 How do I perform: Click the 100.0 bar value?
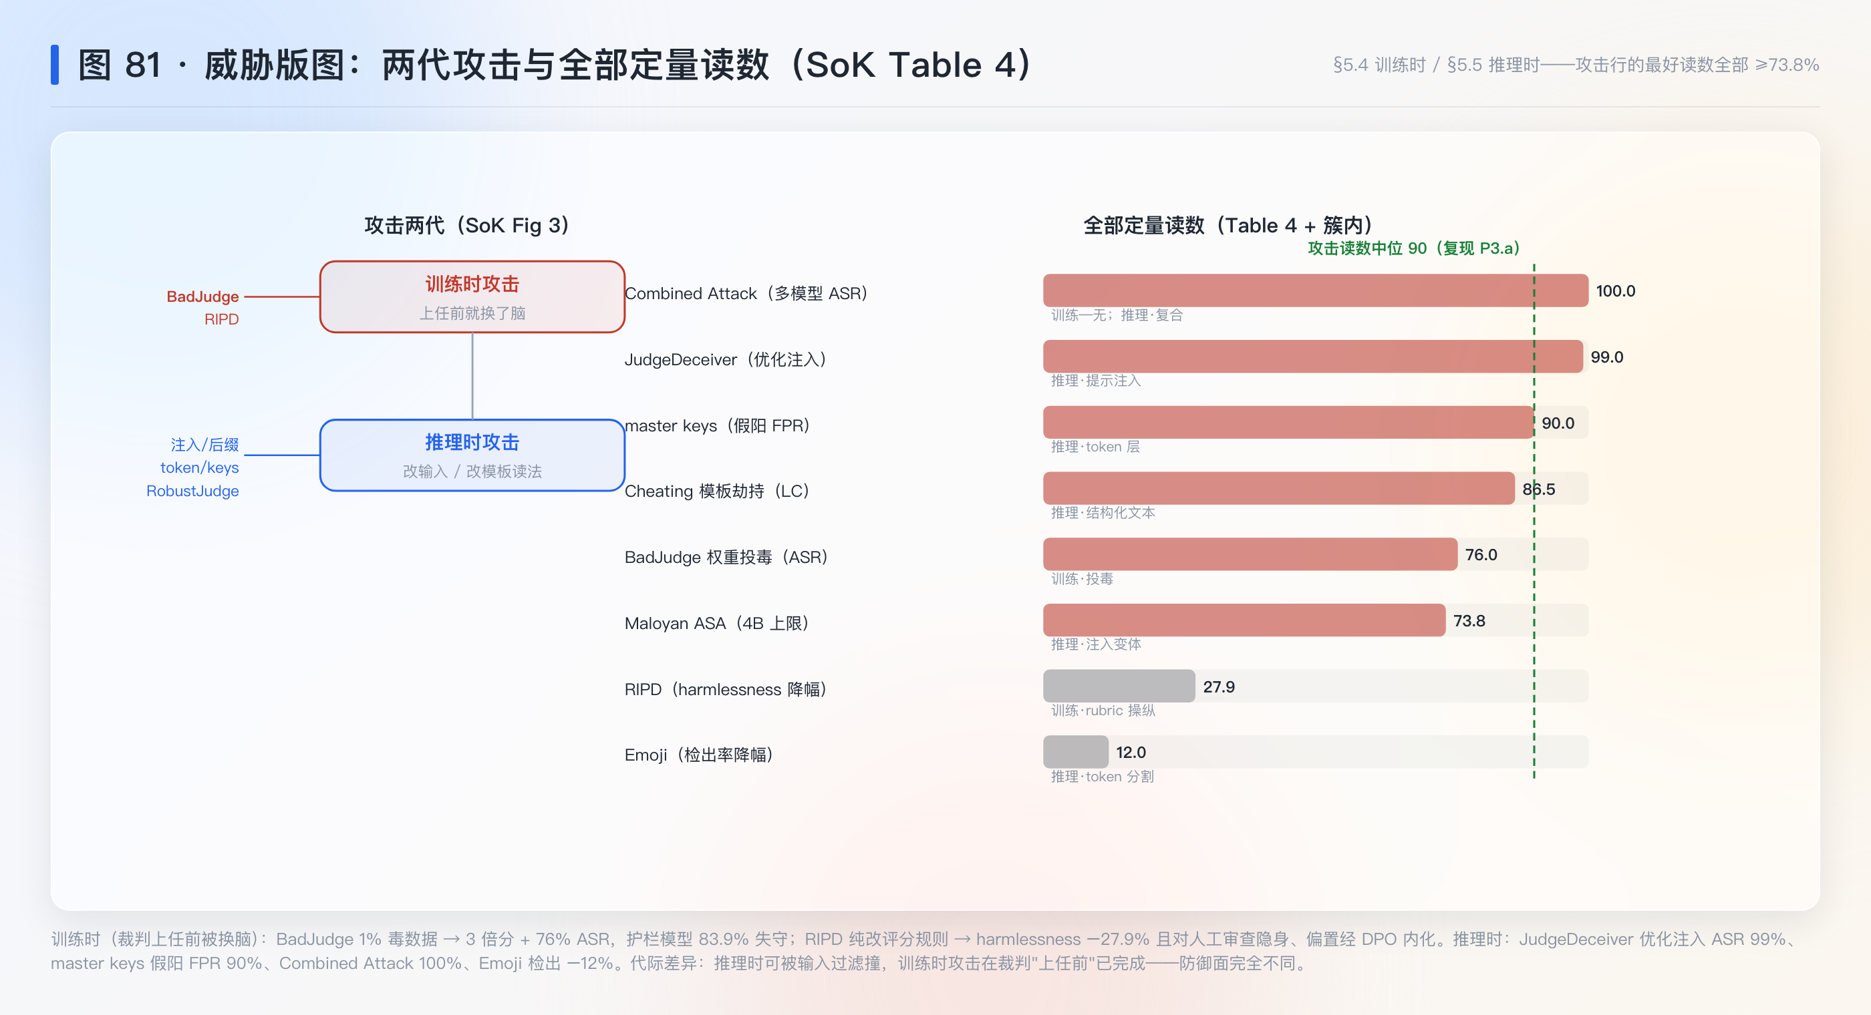(1615, 291)
